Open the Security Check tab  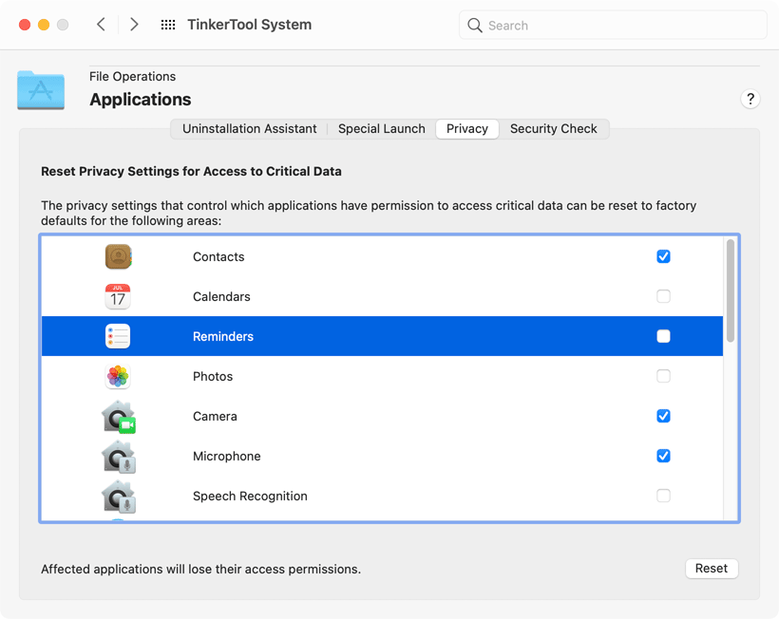coord(554,129)
